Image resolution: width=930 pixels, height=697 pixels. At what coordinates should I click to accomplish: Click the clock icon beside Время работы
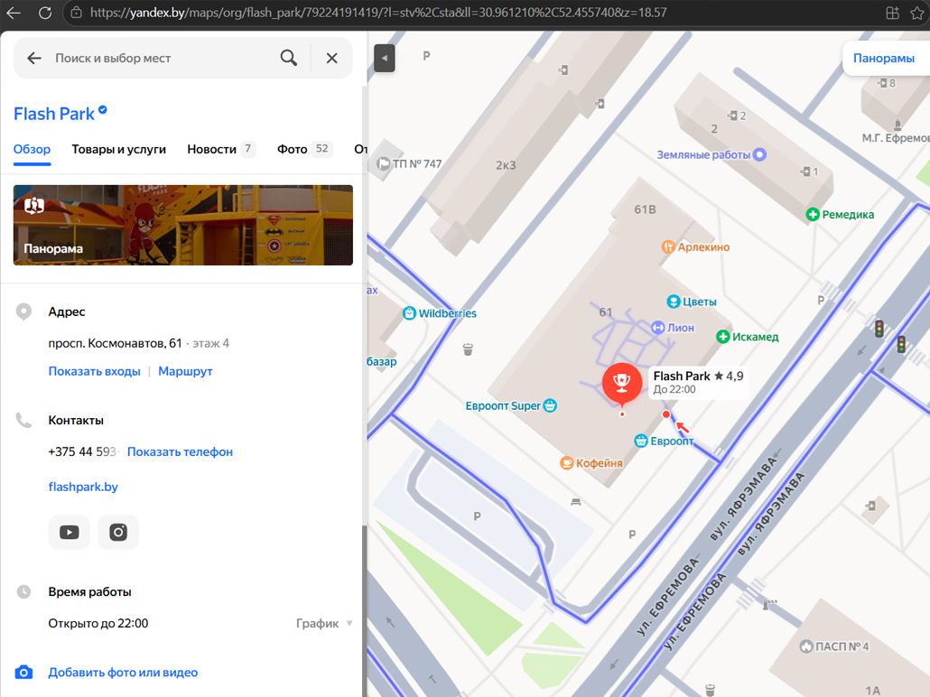click(x=23, y=591)
